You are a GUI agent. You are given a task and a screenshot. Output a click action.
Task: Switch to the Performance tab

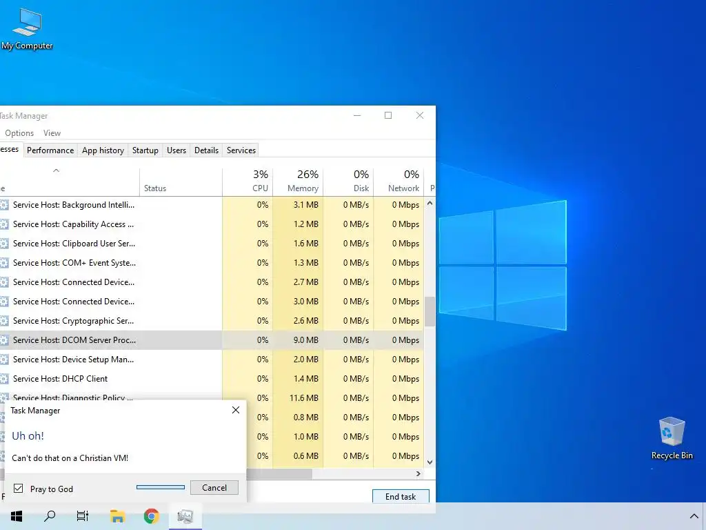pyautogui.click(x=50, y=150)
